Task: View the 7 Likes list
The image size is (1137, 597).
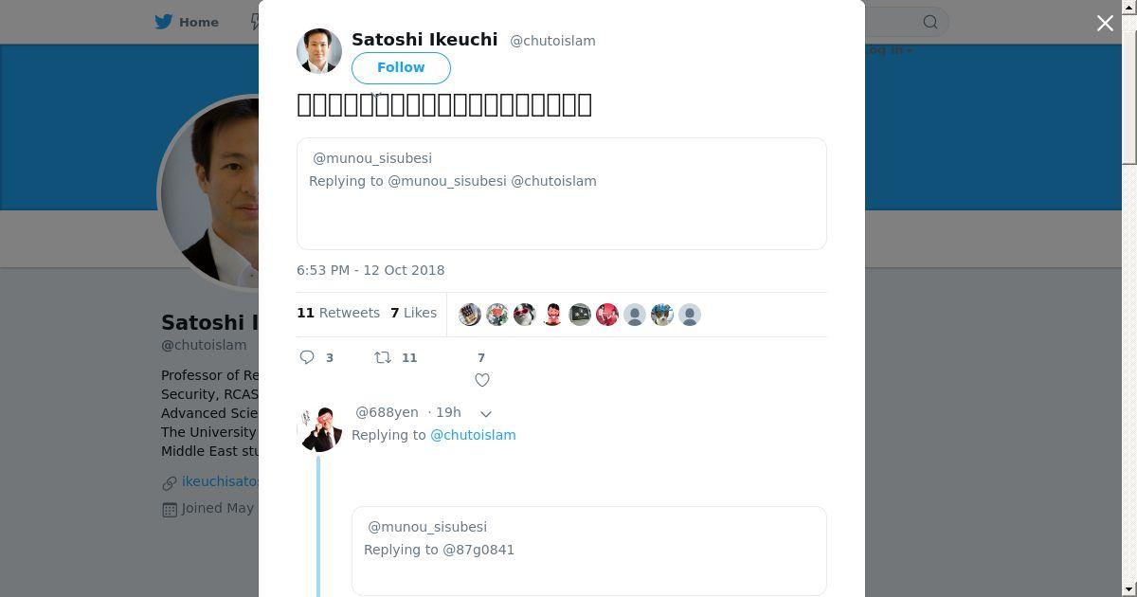Action: [x=414, y=313]
